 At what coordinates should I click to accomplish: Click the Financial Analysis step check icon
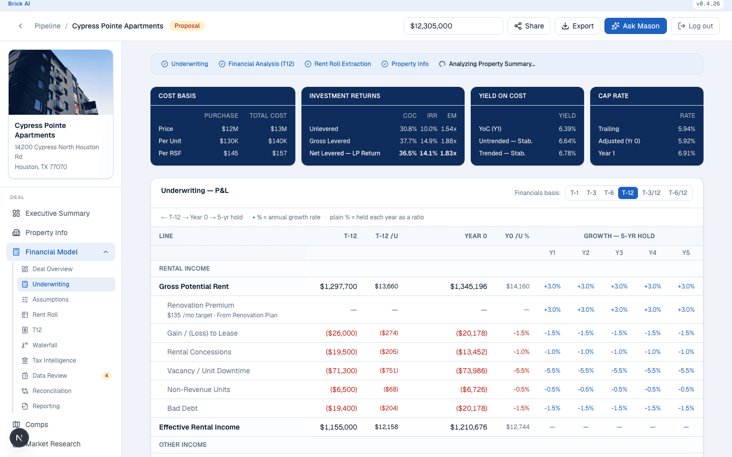[x=222, y=64]
